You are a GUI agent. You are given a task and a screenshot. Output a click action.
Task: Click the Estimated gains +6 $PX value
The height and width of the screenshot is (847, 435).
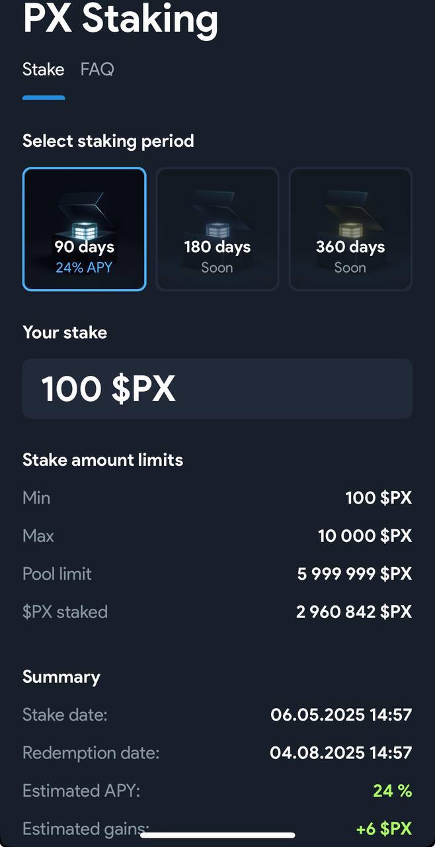tap(384, 828)
